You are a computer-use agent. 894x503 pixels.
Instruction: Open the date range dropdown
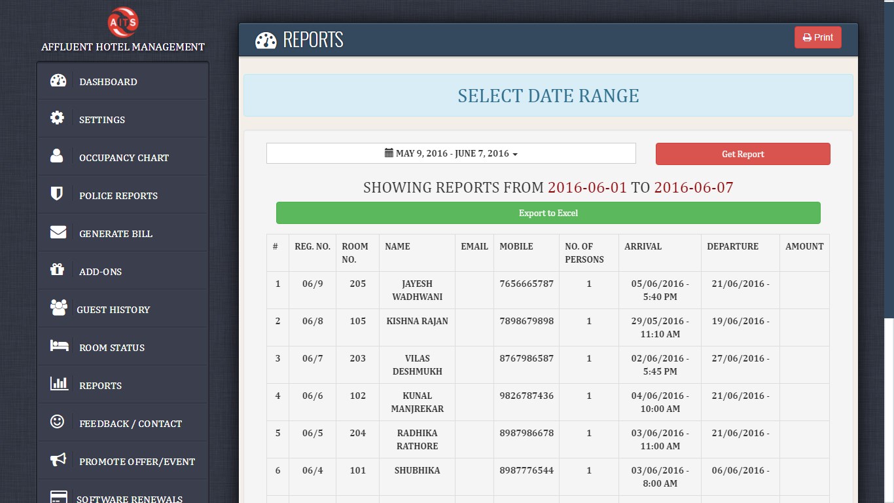tap(451, 153)
